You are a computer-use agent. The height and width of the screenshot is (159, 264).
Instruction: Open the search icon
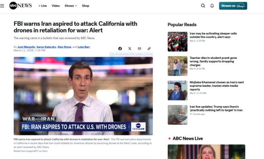click(x=203, y=6)
